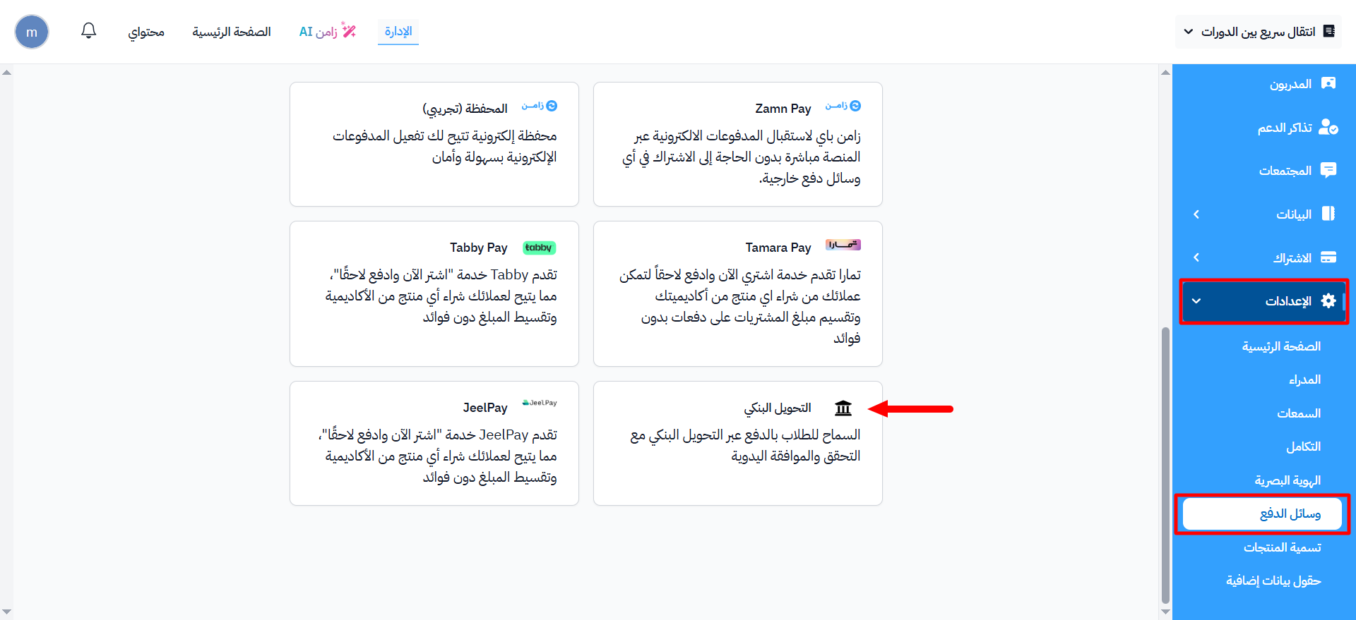The image size is (1356, 620).
Task: Open the user avatar 'm' menu
Action: pyautogui.click(x=32, y=32)
